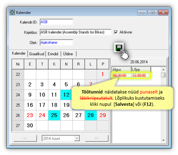Go to next month with >> button
The height and width of the screenshot is (155, 178).
[96, 138]
